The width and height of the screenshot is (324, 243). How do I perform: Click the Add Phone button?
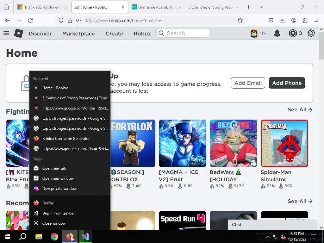(x=287, y=83)
